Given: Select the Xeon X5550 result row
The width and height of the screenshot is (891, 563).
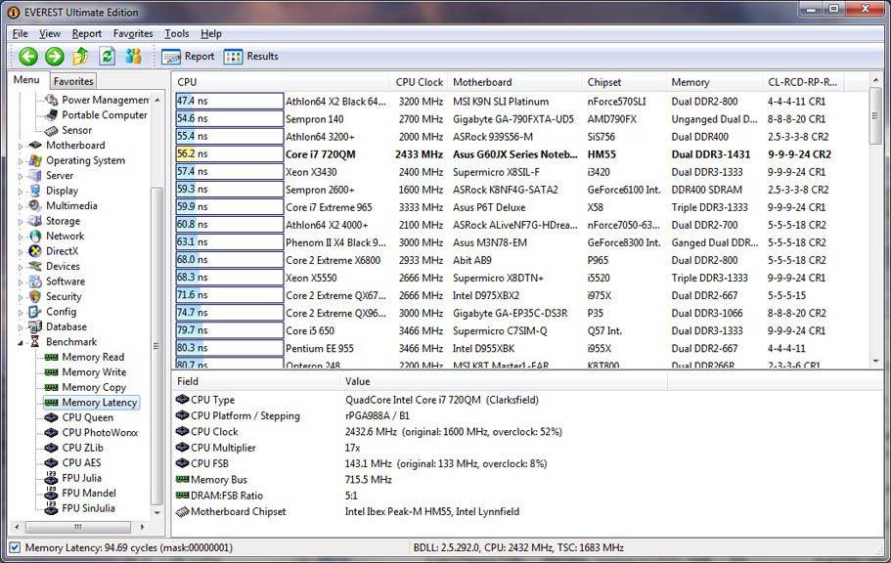Looking at the screenshot, I should [x=520, y=278].
